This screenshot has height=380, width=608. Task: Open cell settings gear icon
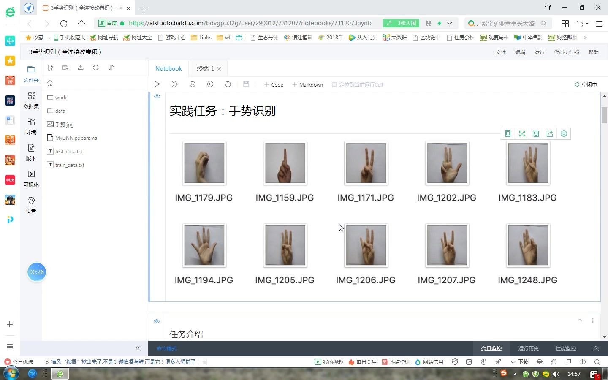click(x=564, y=134)
